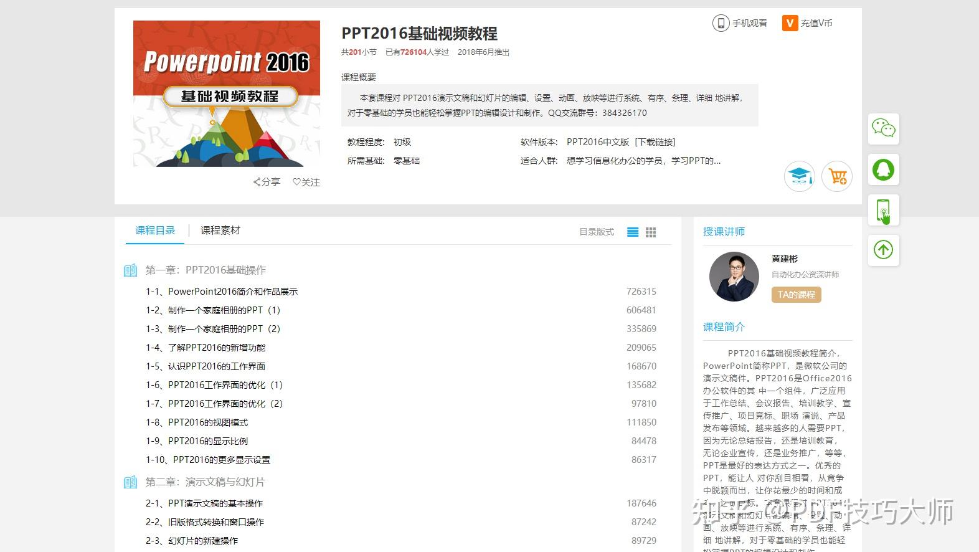Click the view count 606481

(641, 310)
